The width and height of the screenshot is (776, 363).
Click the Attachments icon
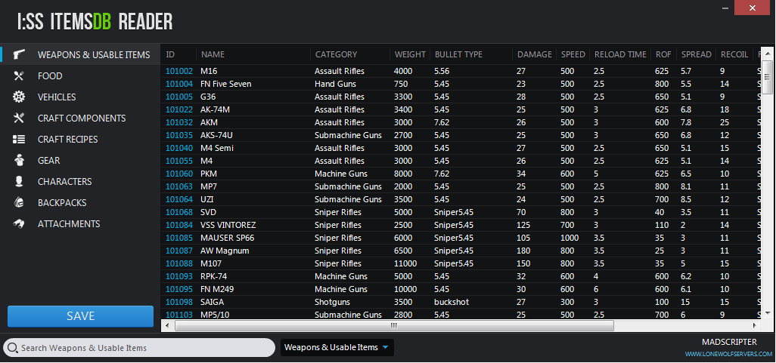tap(19, 223)
